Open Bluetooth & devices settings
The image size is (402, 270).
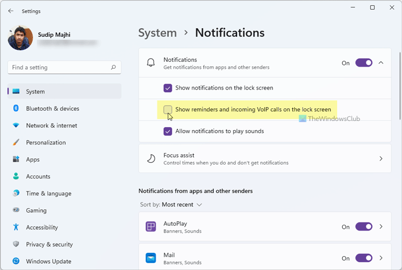[52, 108]
